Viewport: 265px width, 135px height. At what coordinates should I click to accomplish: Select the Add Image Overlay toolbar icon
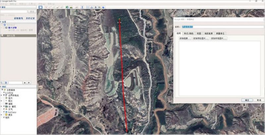point(57,7)
